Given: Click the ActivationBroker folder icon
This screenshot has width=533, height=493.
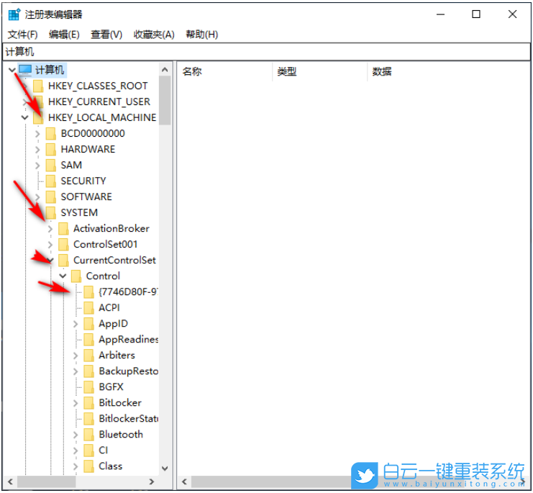Looking at the screenshot, I should coord(63,228).
